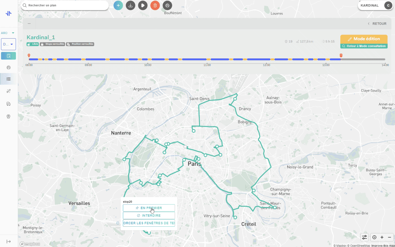Click the grey unassigned stop marker on map

pyautogui.click(x=185, y=147)
